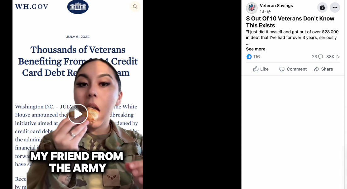Image resolution: width=347 pixels, height=189 pixels.
Task: Click the search magnifier icon on WH.GOV page
Action: [x=135, y=7]
